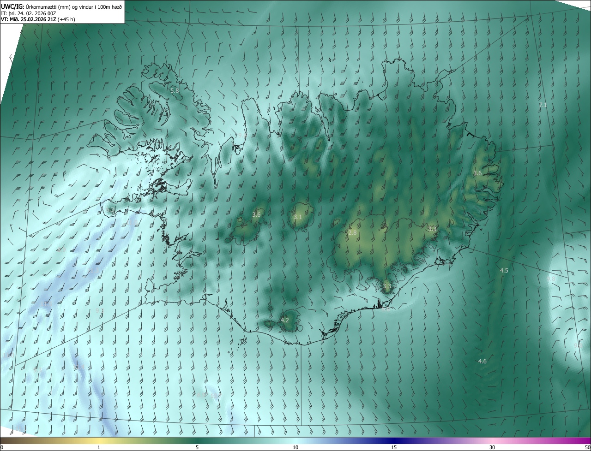Click the 3.3 value at Vatnajökull's eastern edge

(x=432, y=229)
